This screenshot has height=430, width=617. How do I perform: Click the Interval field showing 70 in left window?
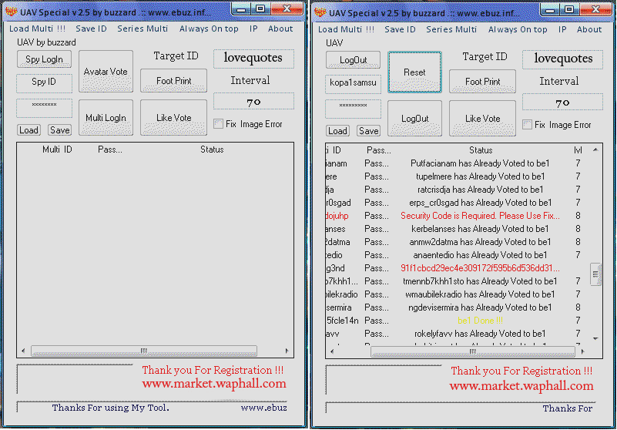point(253,102)
